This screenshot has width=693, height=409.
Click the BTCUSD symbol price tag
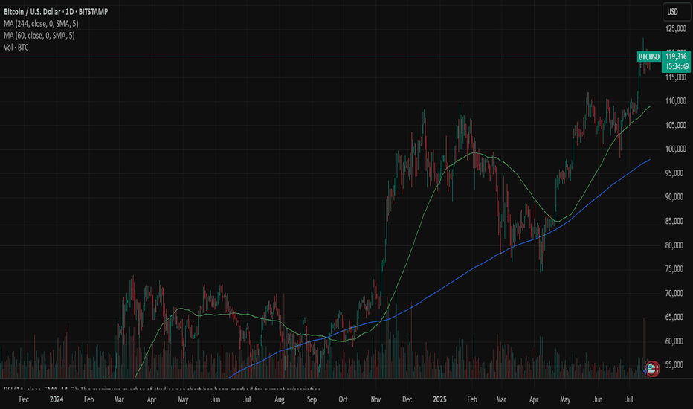click(649, 57)
